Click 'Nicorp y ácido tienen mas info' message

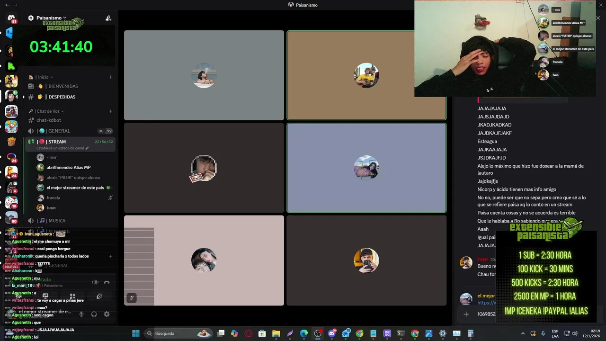[517, 189]
